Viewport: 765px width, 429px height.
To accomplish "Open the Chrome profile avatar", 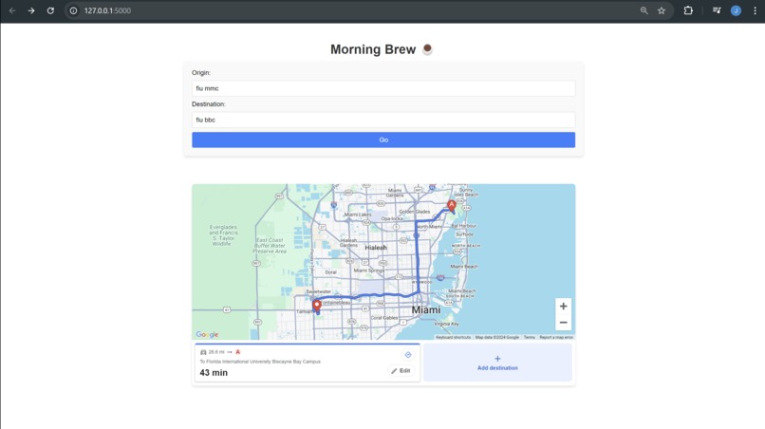I will click(x=736, y=10).
